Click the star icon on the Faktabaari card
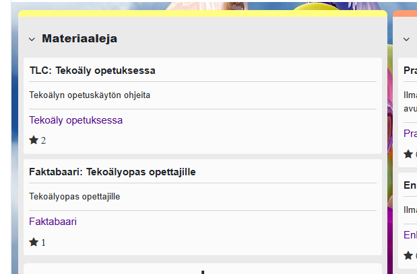 pyautogui.click(x=34, y=242)
